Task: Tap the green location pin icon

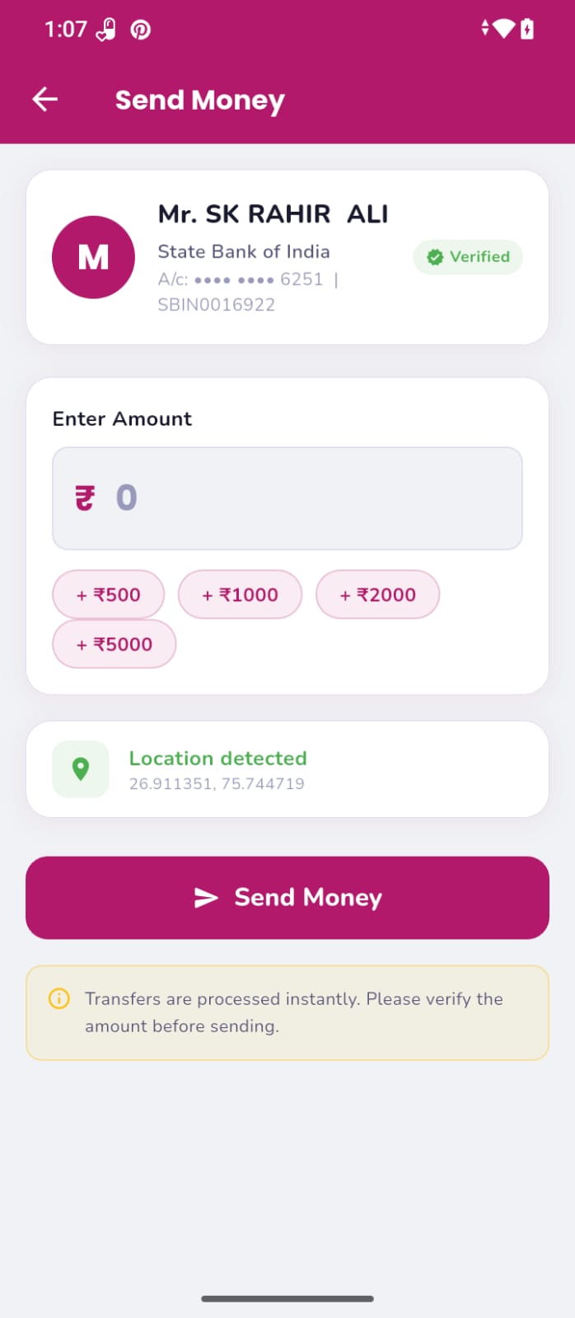Action: tap(81, 769)
